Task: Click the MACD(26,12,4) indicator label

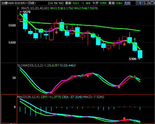Action: [28, 97]
